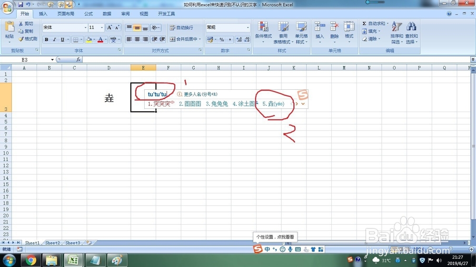
Task: Select the Format Painter brush
Action: click(28, 39)
